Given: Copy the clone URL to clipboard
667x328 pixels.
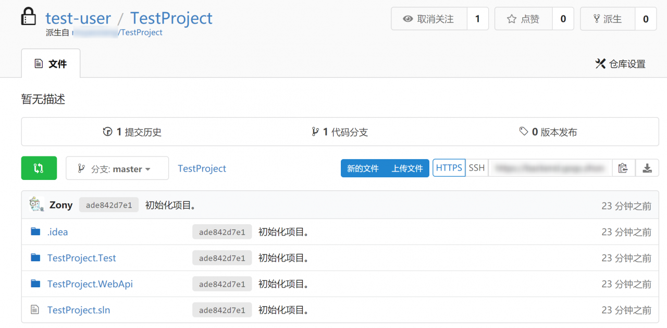Looking at the screenshot, I should (623, 168).
